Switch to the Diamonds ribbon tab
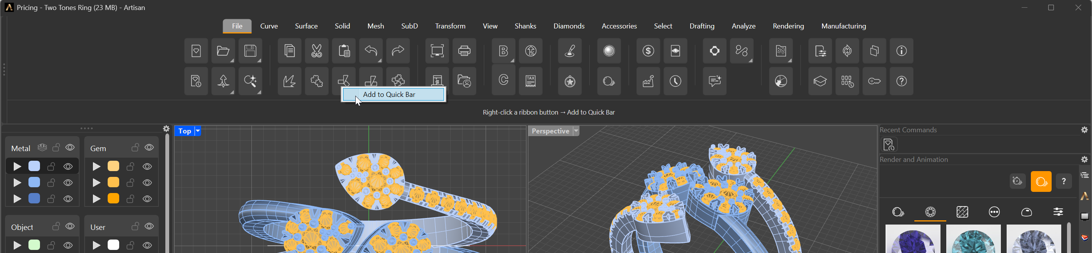Screen dimensions: 1092x253 569,26
